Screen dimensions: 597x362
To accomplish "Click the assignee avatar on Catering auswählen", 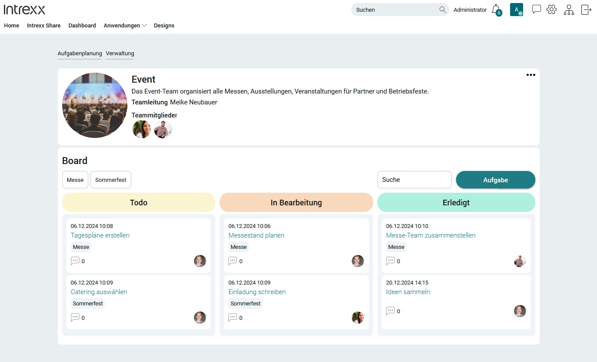I will click(200, 318).
